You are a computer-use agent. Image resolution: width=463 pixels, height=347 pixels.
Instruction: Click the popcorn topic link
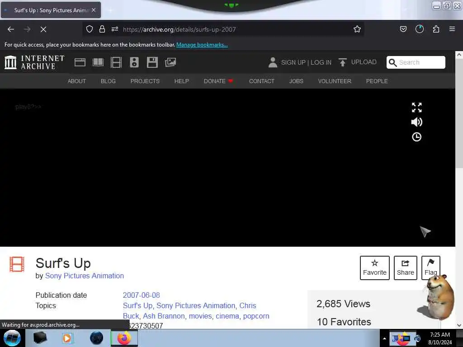pyautogui.click(x=256, y=316)
